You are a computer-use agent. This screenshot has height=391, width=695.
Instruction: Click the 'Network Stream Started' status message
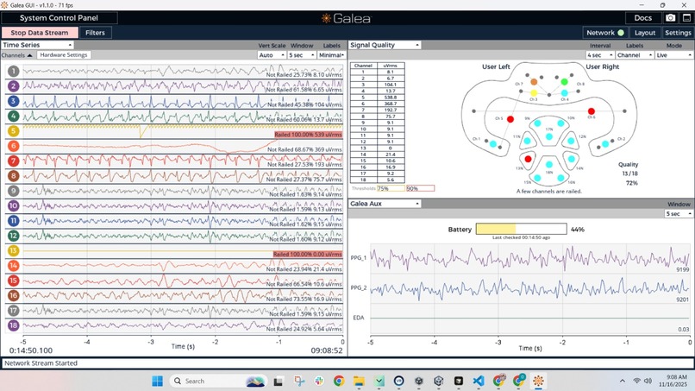[x=41, y=363]
